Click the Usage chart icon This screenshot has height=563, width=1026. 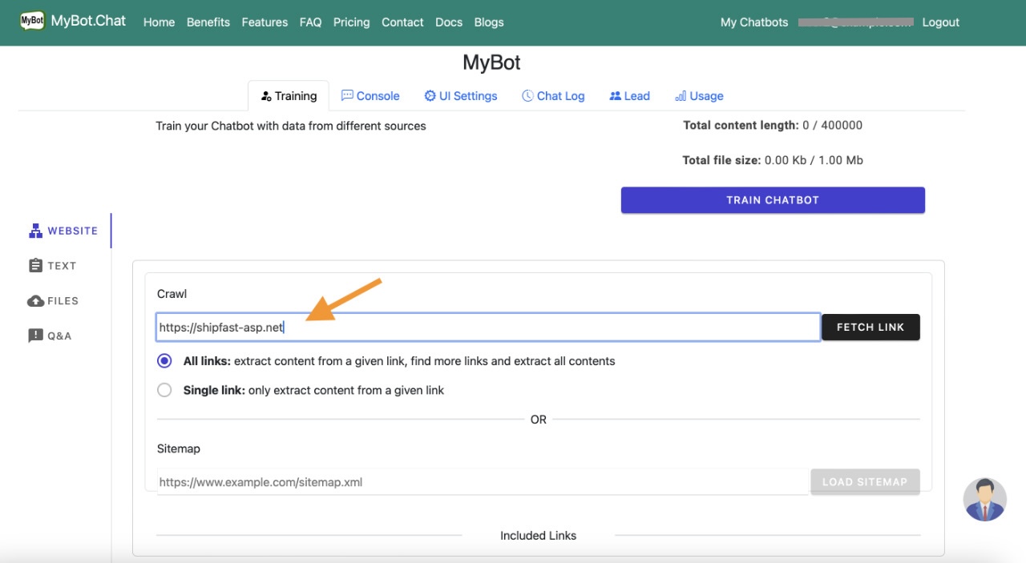click(681, 95)
